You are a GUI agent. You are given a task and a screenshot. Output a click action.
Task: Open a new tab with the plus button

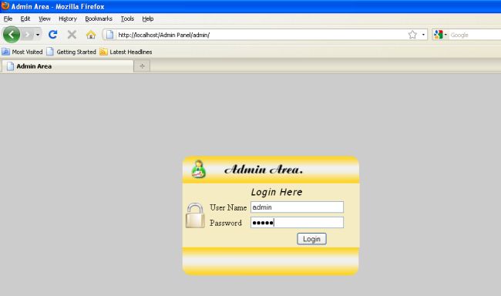coord(142,66)
